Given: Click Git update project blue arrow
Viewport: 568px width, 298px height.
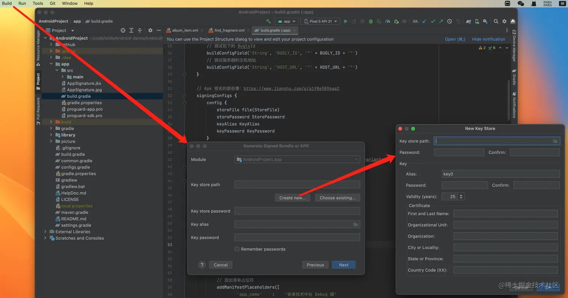Looking at the screenshot, I should point(424,21).
